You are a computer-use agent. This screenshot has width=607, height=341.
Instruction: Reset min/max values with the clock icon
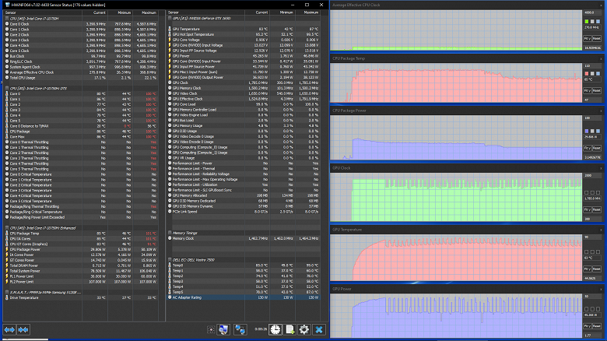tap(275, 330)
